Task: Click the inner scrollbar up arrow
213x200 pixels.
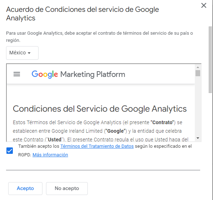Action: 198,67
